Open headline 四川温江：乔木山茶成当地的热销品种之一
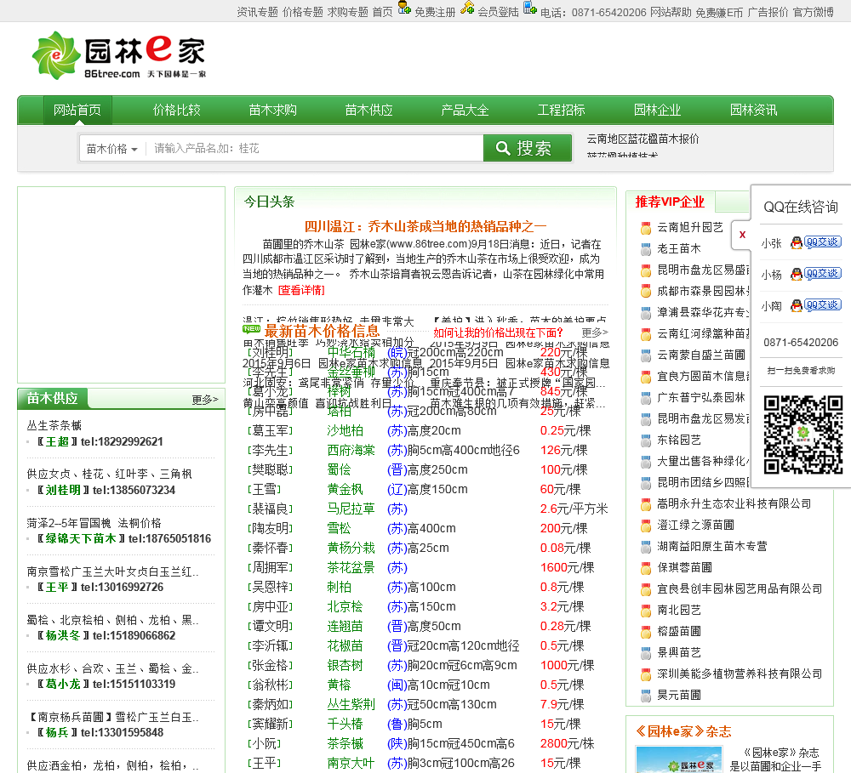The width and height of the screenshot is (851, 773). tap(425, 226)
